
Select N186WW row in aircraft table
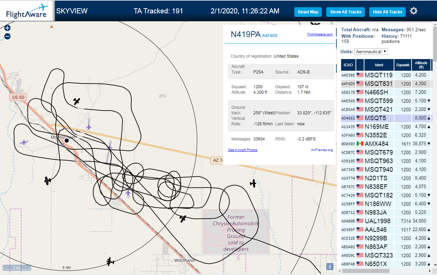tap(386, 204)
